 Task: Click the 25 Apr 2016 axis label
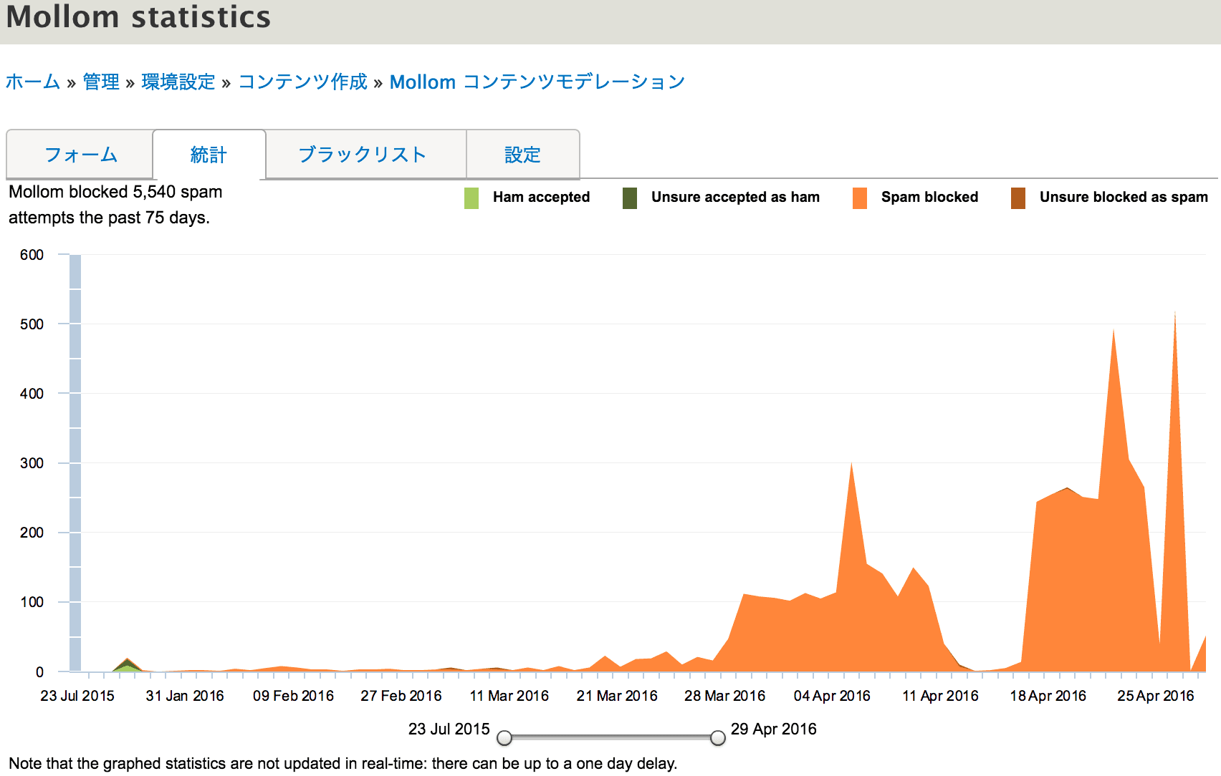tap(1156, 696)
